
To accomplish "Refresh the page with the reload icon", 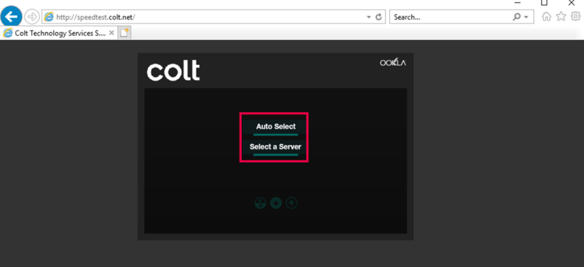I will (x=379, y=17).
